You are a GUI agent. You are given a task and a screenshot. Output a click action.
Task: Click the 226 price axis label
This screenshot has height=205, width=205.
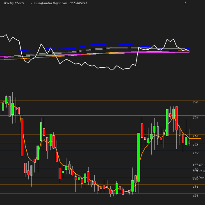[195, 102]
